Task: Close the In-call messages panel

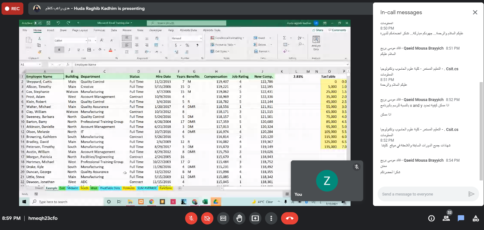Action: (x=475, y=12)
